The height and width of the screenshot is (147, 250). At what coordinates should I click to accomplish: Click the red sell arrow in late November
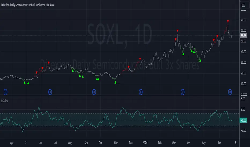[x=129, y=67]
